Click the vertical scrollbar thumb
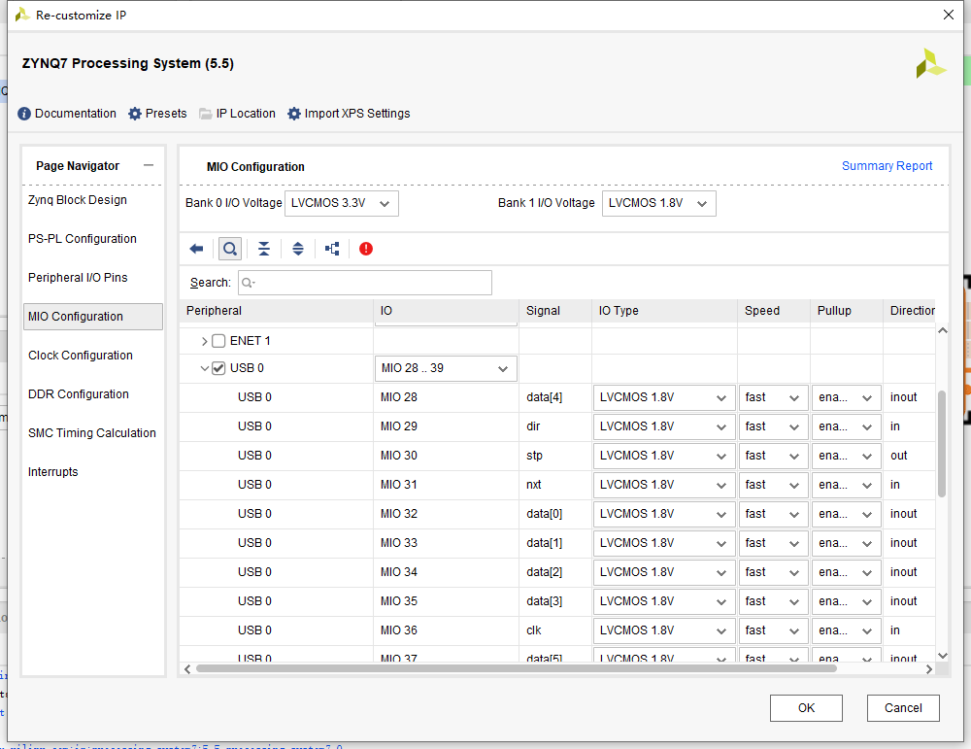Image resolution: width=971 pixels, height=749 pixels. click(x=942, y=444)
